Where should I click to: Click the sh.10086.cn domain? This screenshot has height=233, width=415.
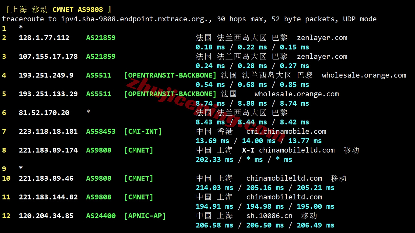(x=270, y=216)
